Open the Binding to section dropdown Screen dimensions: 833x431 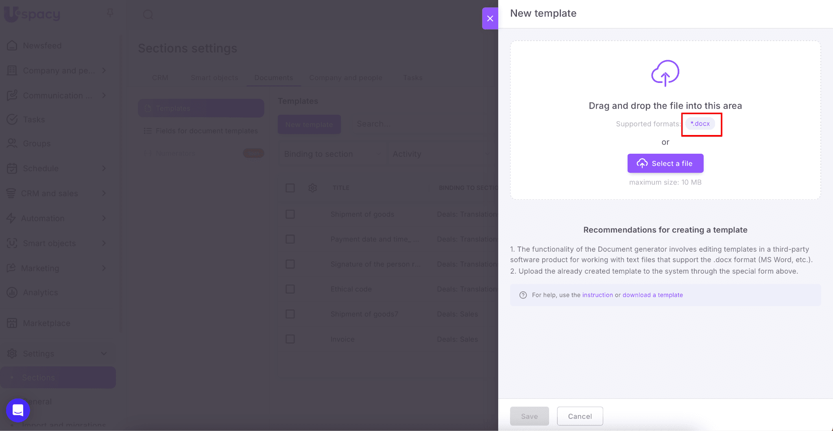tap(332, 154)
